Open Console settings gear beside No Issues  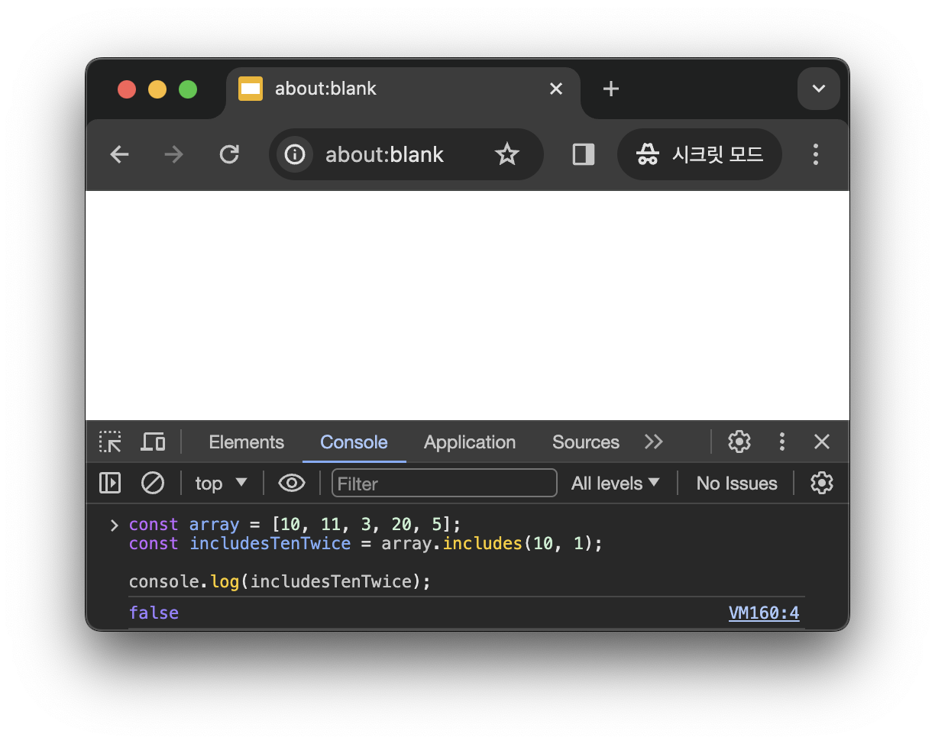(x=821, y=483)
